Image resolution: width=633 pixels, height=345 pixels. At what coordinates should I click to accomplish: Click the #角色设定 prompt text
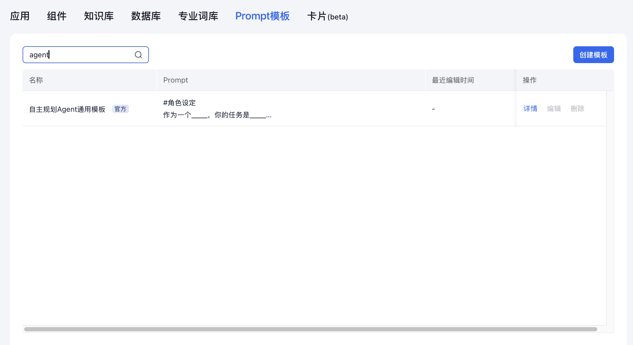point(179,103)
